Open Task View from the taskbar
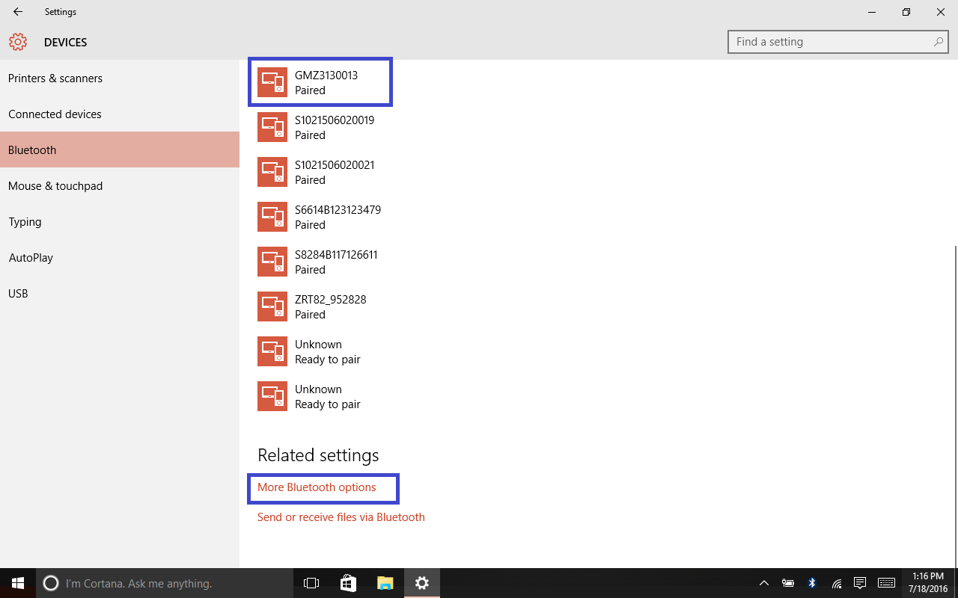The image size is (958, 598). point(311,583)
